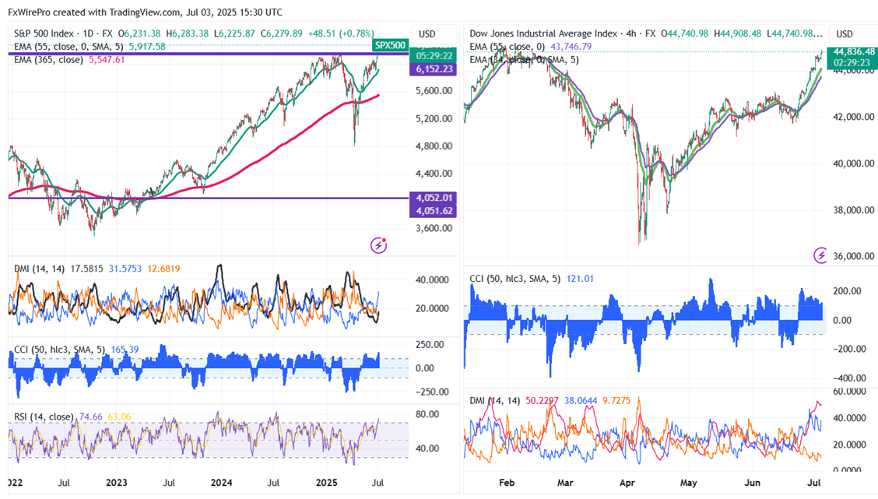Click S&P 500 change +48.51 (+0.78%)

click(x=340, y=33)
